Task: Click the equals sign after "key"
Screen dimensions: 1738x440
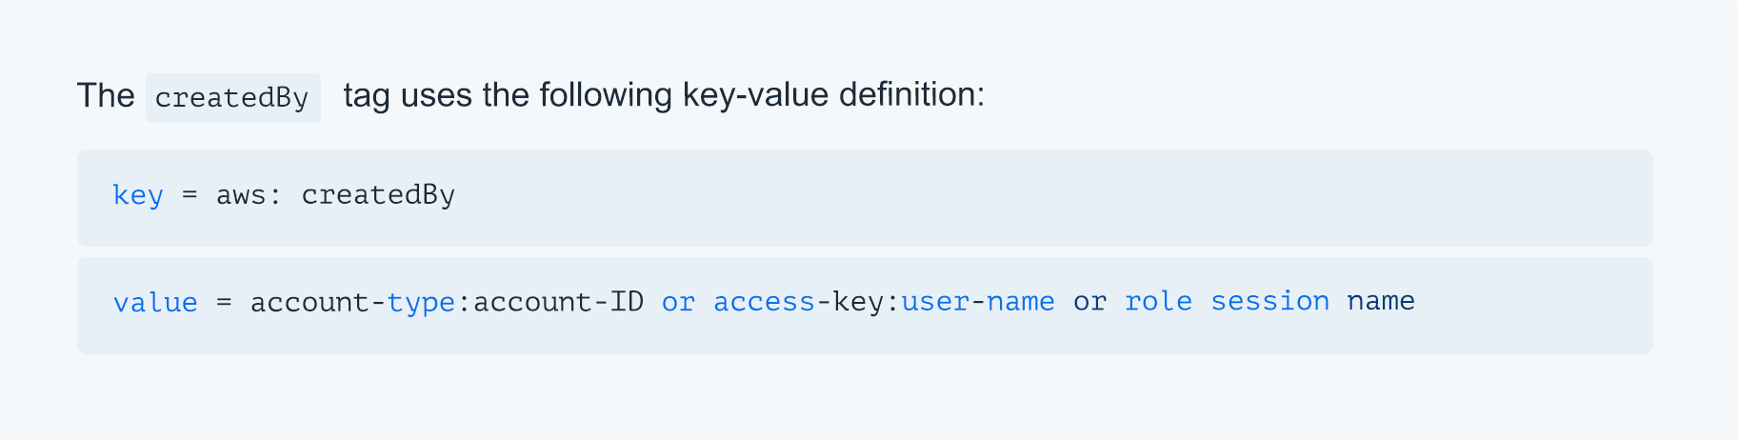Action: (190, 195)
